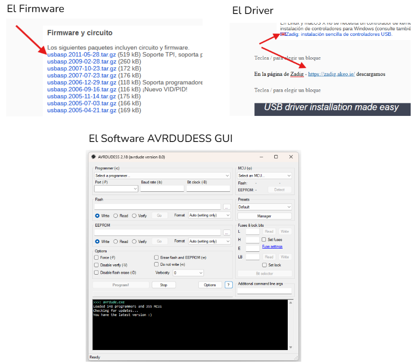Select EEPROM Verify radio button
This screenshot has height=364, width=413.
(134, 242)
